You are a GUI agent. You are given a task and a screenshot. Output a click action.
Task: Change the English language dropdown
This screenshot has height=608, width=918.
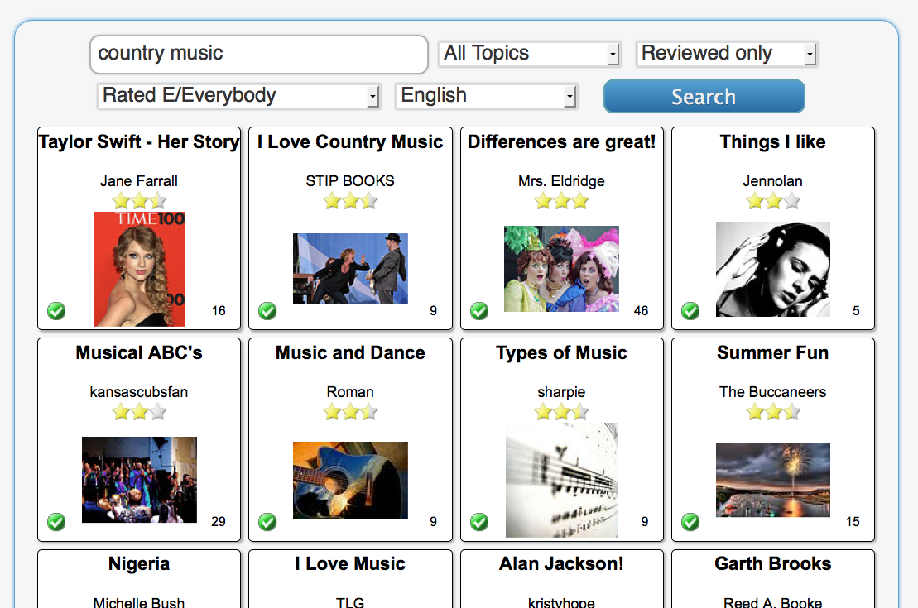(486, 96)
